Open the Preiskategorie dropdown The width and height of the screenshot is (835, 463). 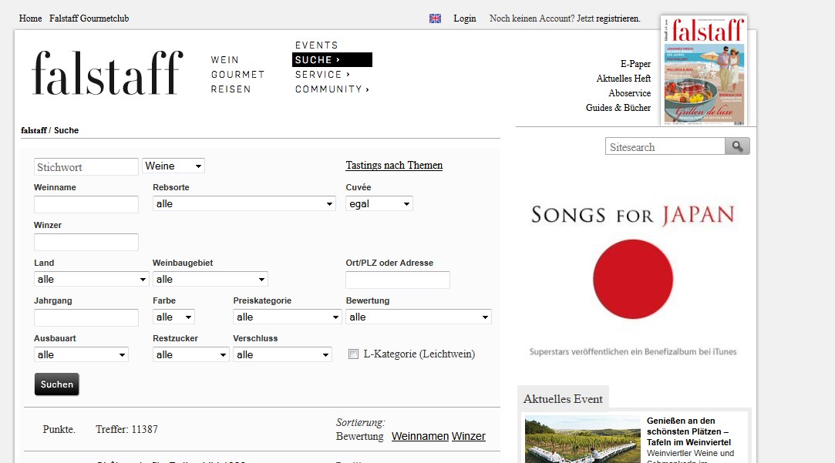click(x=287, y=317)
